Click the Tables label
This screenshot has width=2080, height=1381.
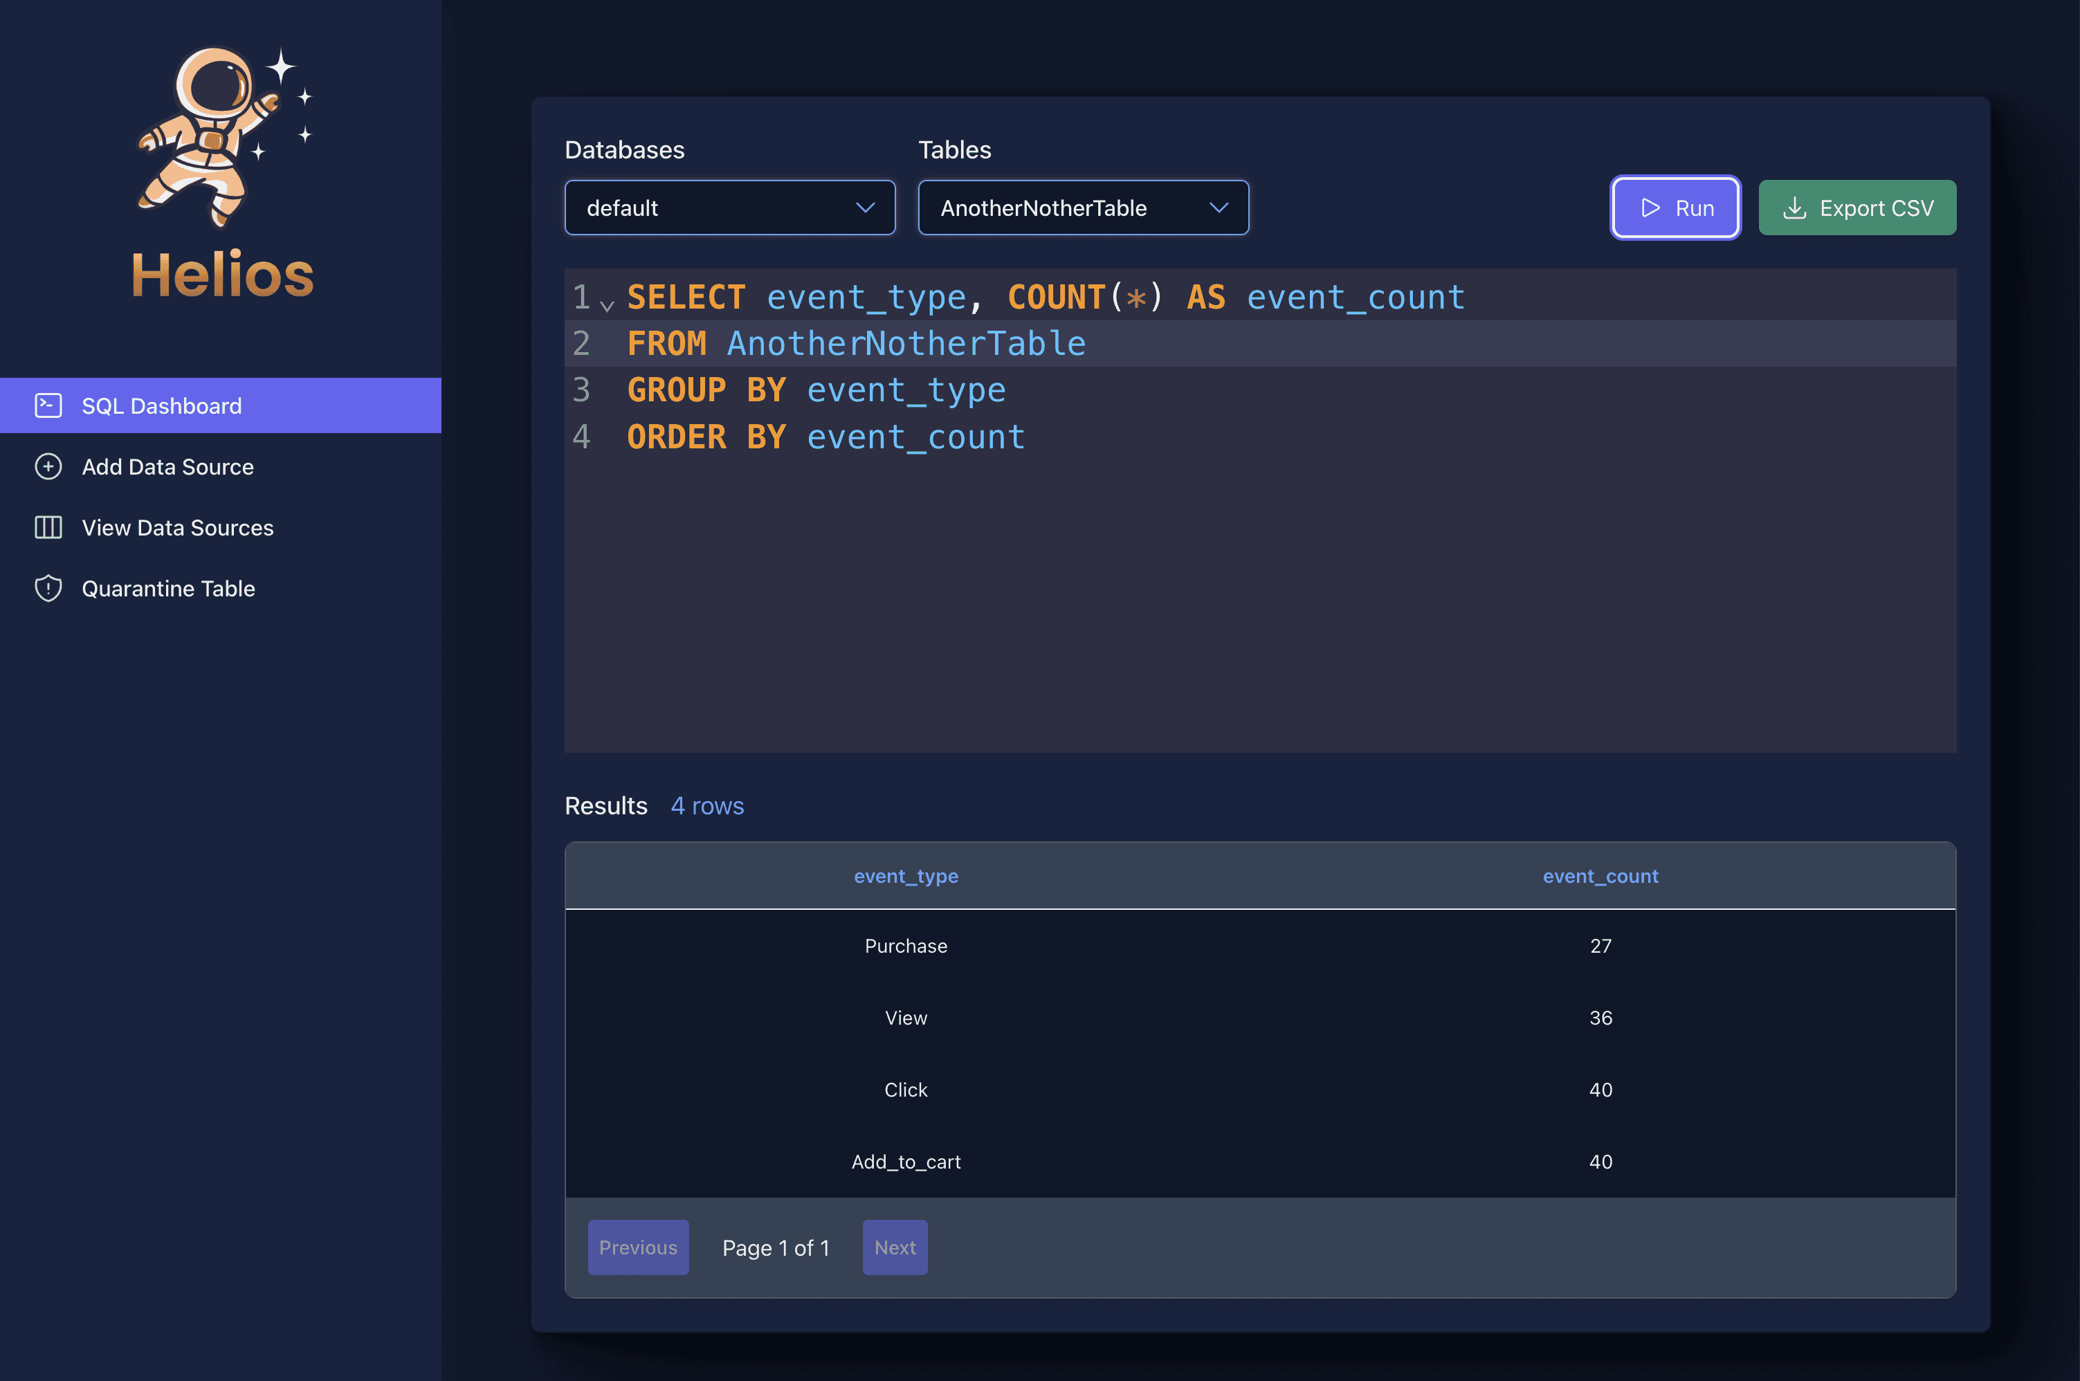[x=955, y=149]
